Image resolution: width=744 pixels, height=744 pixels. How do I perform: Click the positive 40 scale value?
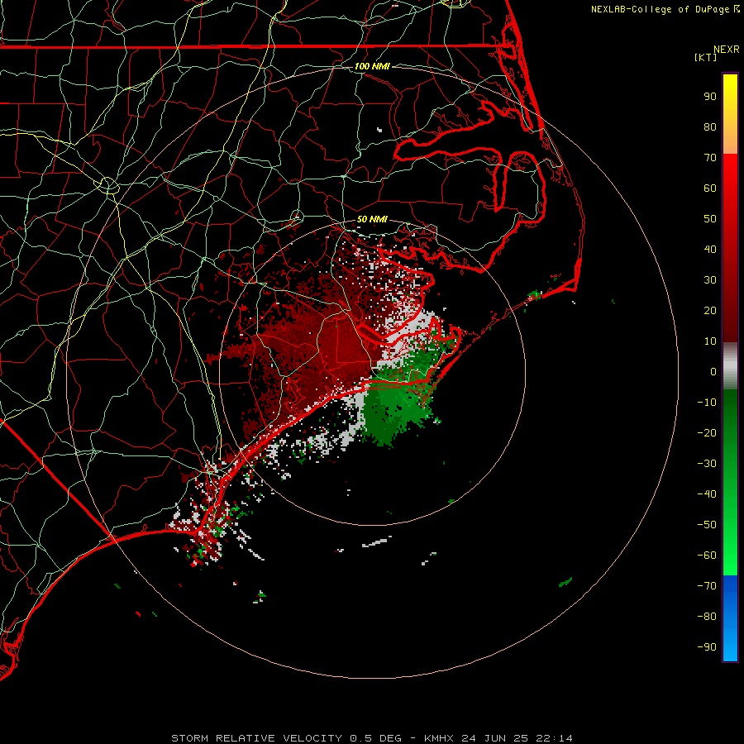click(x=710, y=249)
